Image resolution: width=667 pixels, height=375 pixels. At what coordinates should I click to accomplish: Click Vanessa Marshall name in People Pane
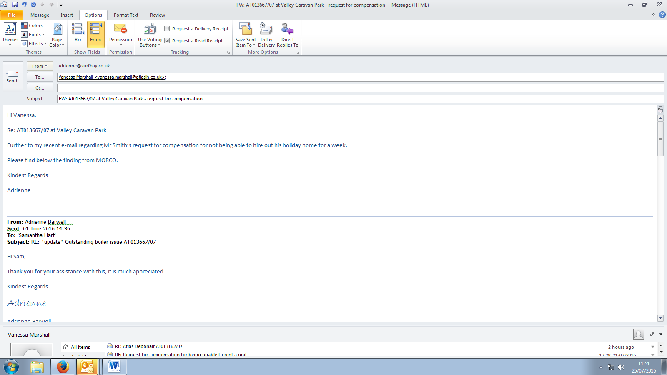[x=29, y=335]
